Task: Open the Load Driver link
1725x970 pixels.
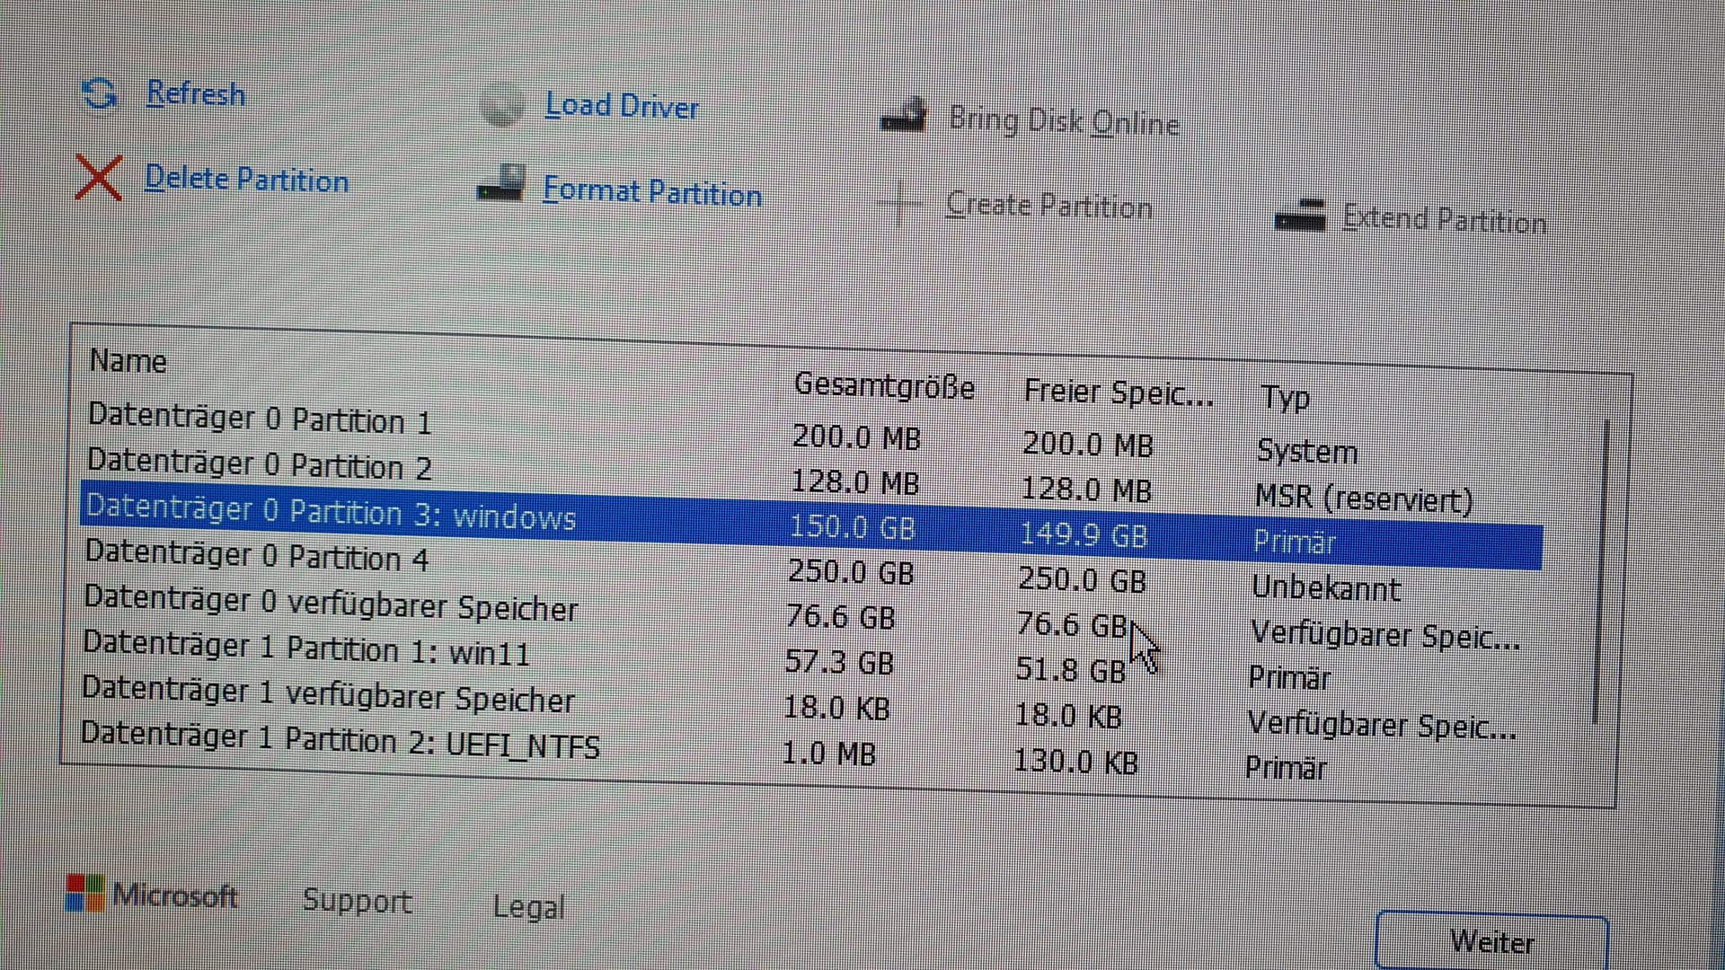Action: [x=622, y=106]
